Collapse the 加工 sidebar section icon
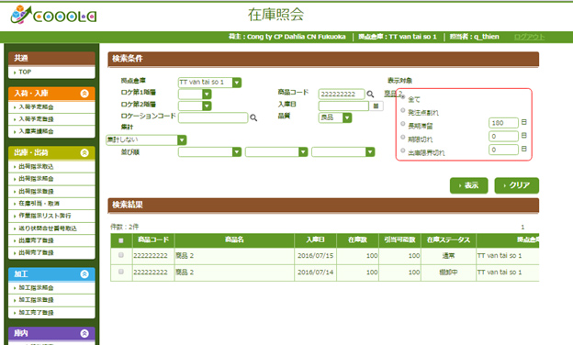Viewport: 573px width, 345px height. tap(84, 273)
